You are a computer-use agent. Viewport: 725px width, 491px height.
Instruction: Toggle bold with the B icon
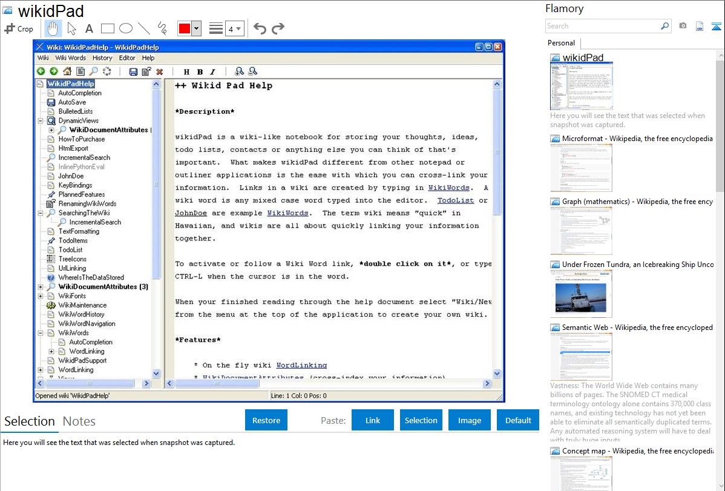coord(200,71)
